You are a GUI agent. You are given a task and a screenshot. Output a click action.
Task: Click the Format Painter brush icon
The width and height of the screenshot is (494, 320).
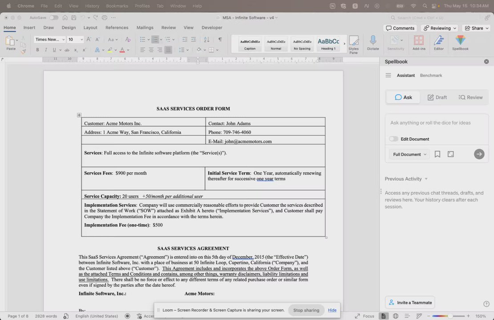tap(23, 52)
